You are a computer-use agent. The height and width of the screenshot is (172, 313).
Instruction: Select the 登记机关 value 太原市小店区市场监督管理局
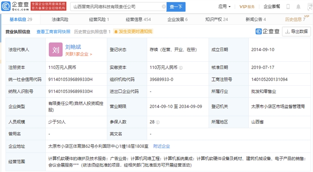(278, 106)
